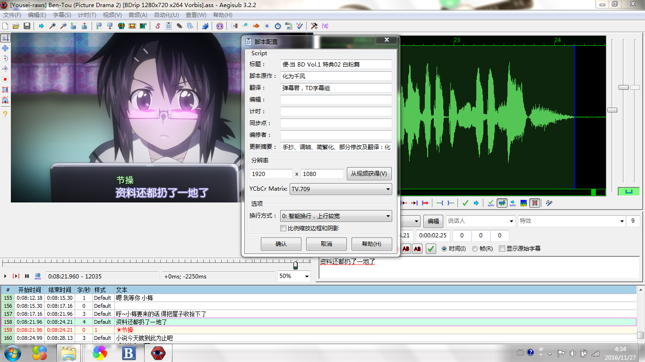Click the Save subtitles floppy icon

26,26
